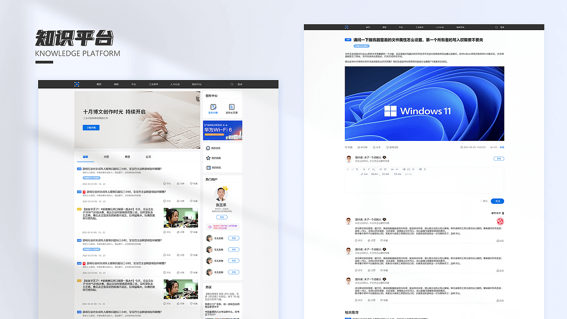Screen dimensions: 567x319
Task: Click 登录 in the home page navbar
Action: 240,84
